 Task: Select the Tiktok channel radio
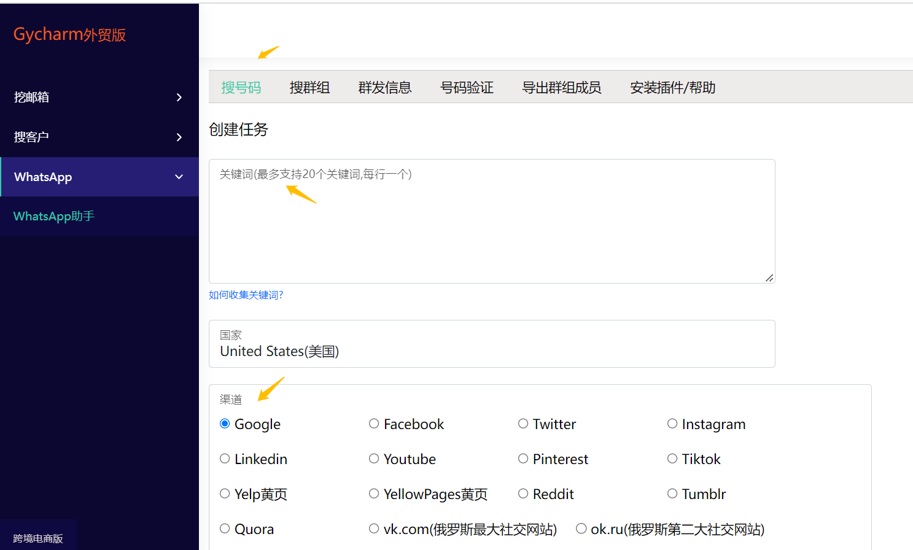coord(672,459)
